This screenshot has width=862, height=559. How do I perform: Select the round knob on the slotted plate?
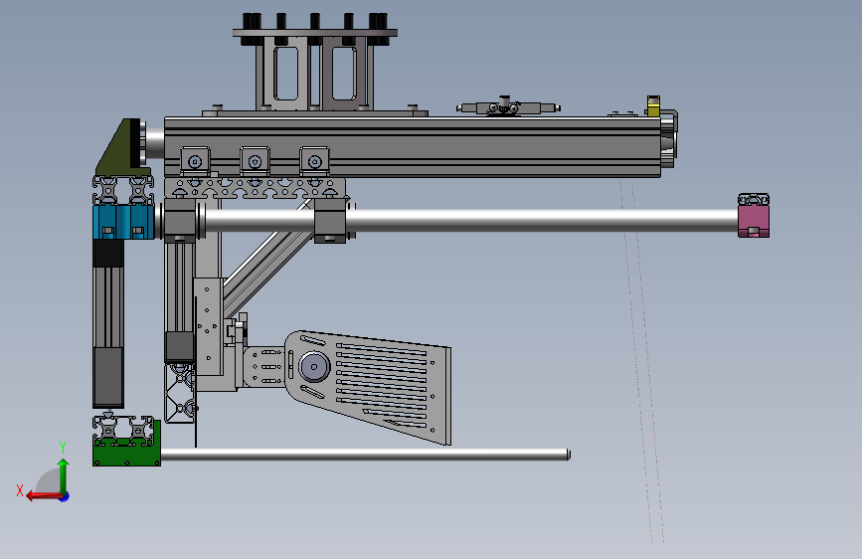(314, 366)
